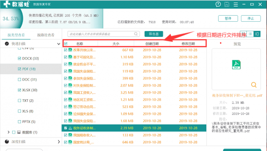Select the 667 KB file name

(x=85, y=50)
